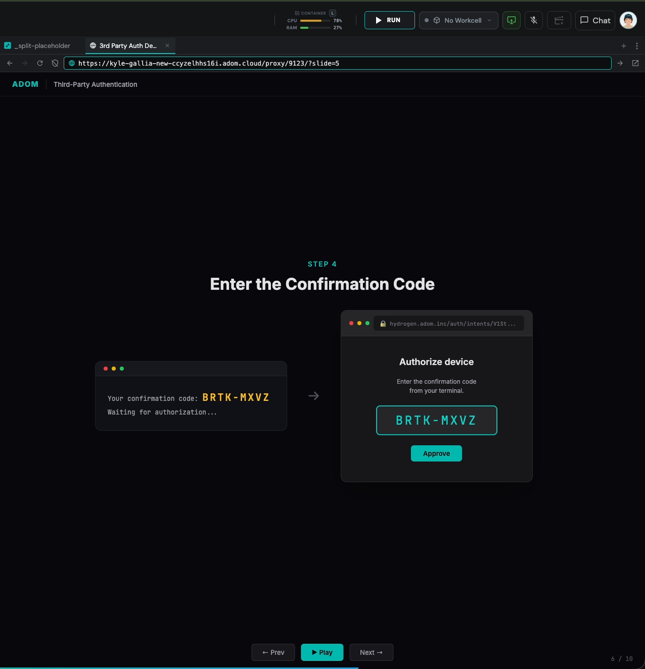Open the clapperboard recording icon
This screenshot has height=669, width=645.
559,20
